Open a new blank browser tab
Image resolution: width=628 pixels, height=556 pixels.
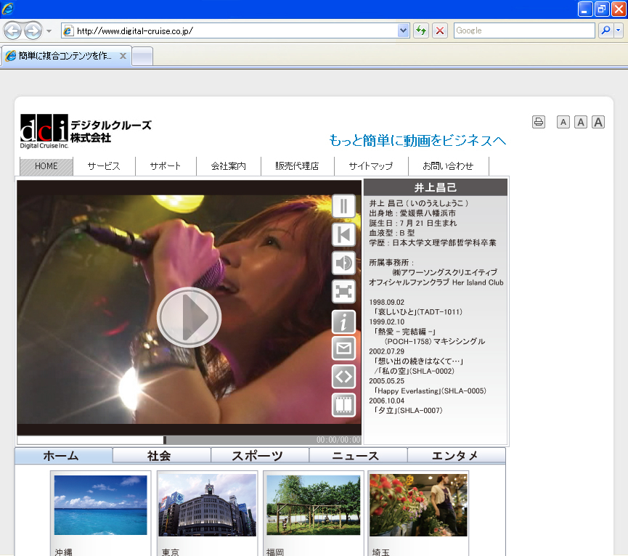pyautogui.click(x=142, y=56)
